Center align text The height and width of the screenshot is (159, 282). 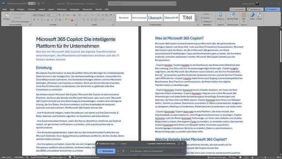84,20
